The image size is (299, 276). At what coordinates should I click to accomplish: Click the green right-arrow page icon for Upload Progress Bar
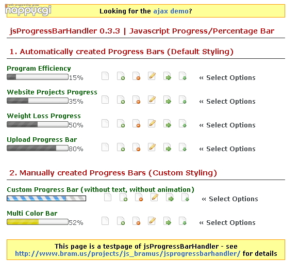[x=167, y=147]
